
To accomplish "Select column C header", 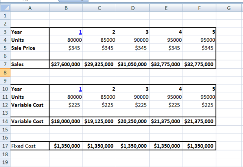I will tap(99, 8).
